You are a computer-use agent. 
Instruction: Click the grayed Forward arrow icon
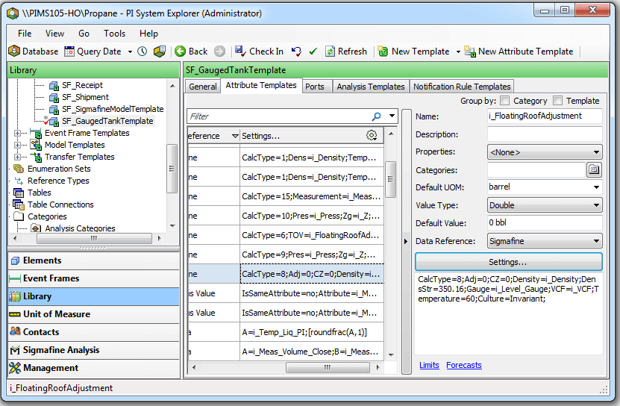tap(219, 51)
